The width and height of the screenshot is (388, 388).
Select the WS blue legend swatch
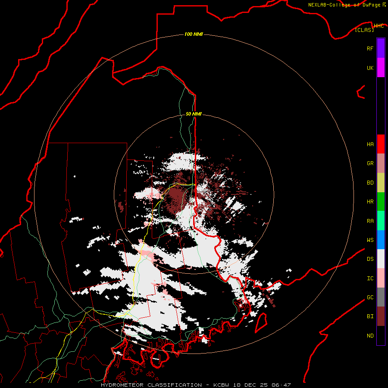(381, 240)
